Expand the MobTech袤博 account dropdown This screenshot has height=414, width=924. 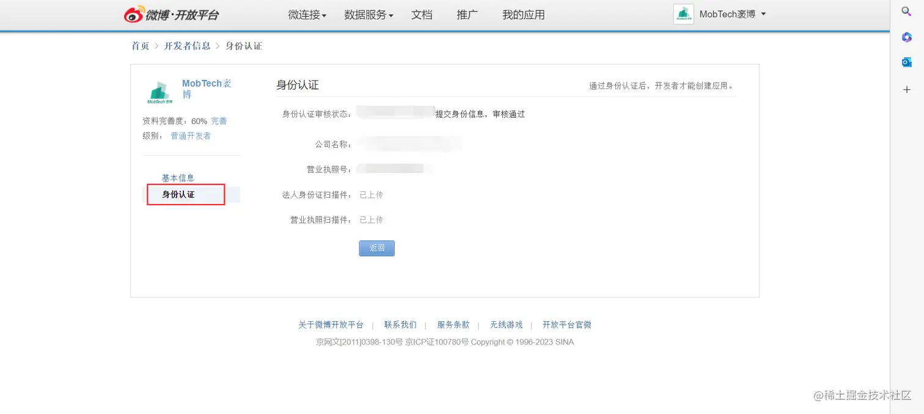click(x=732, y=14)
